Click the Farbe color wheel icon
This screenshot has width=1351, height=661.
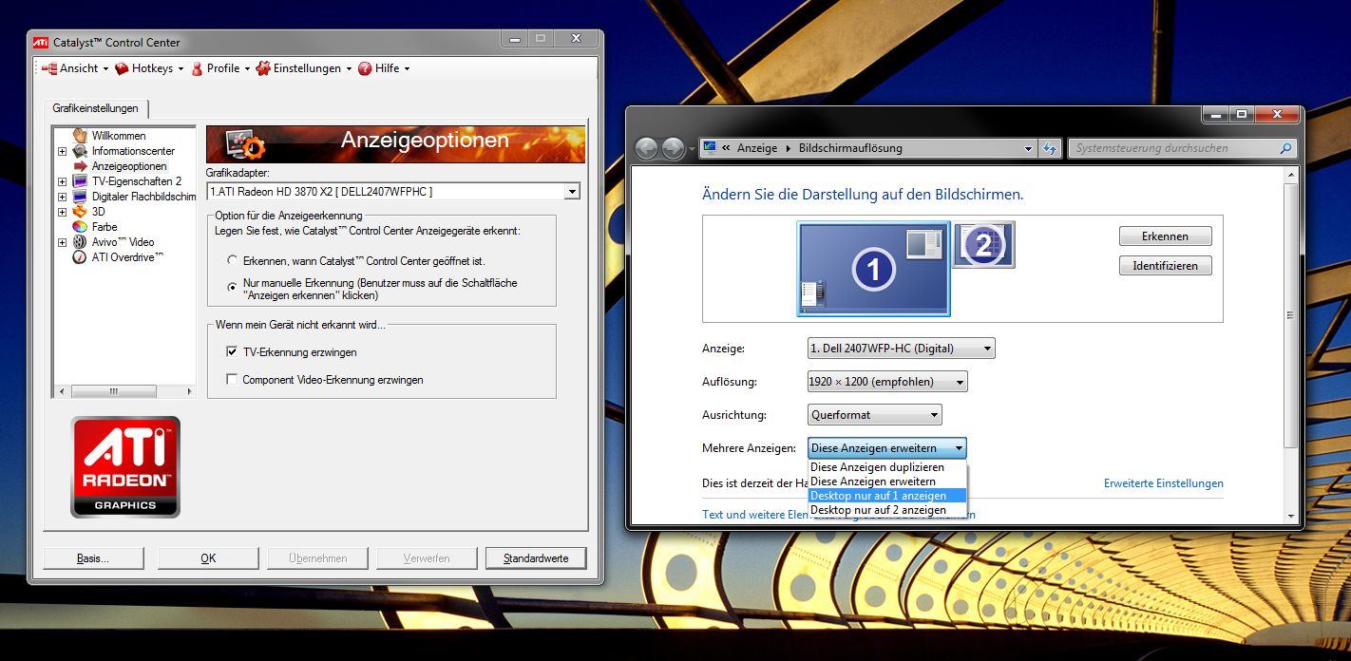pos(81,227)
